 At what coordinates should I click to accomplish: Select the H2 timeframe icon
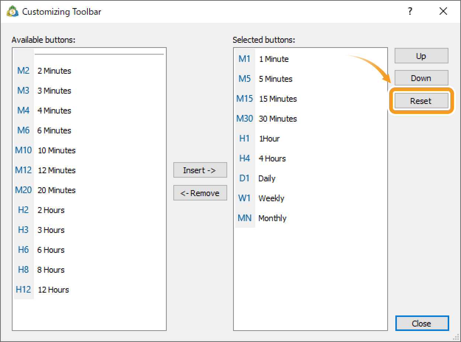(x=23, y=210)
